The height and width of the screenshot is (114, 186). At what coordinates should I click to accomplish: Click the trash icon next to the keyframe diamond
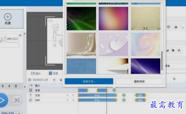tap(61, 80)
